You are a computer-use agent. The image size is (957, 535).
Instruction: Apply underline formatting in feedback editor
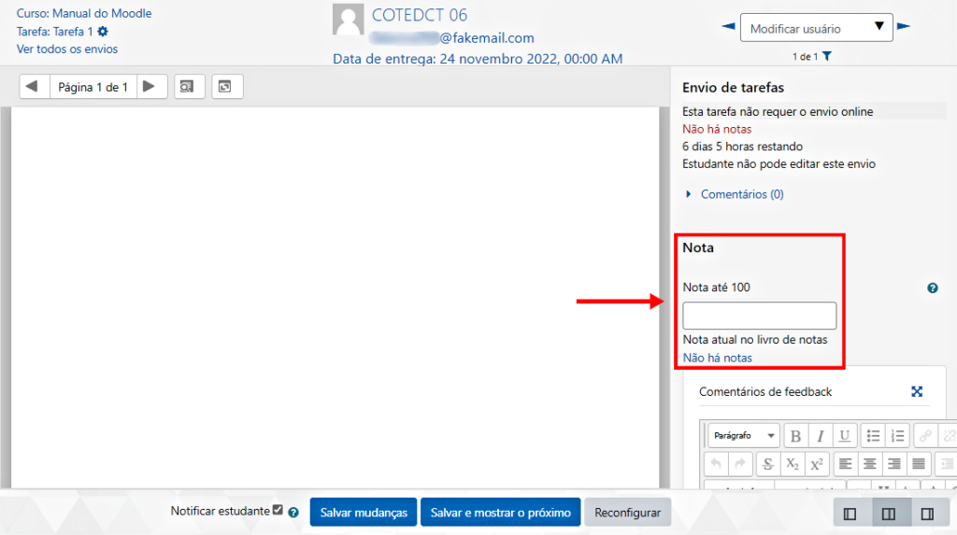click(845, 436)
